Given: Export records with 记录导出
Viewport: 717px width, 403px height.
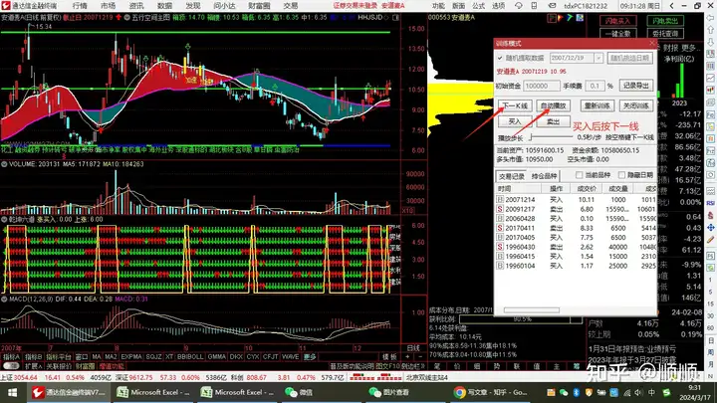Looking at the screenshot, I should click(636, 86).
